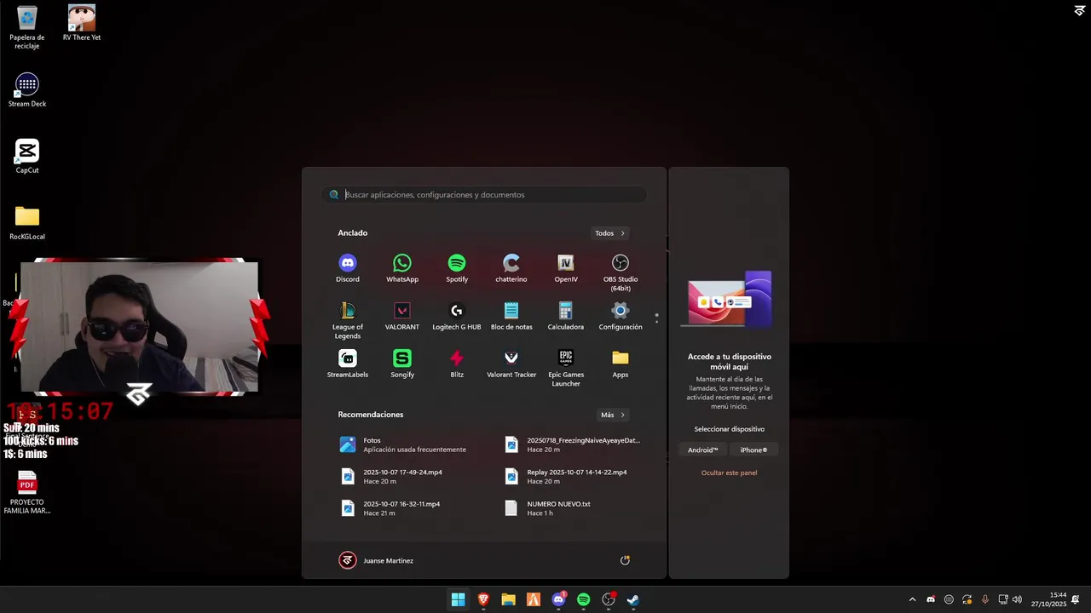This screenshot has width=1091, height=613.
Task: Open the power options button
Action: [625, 560]
